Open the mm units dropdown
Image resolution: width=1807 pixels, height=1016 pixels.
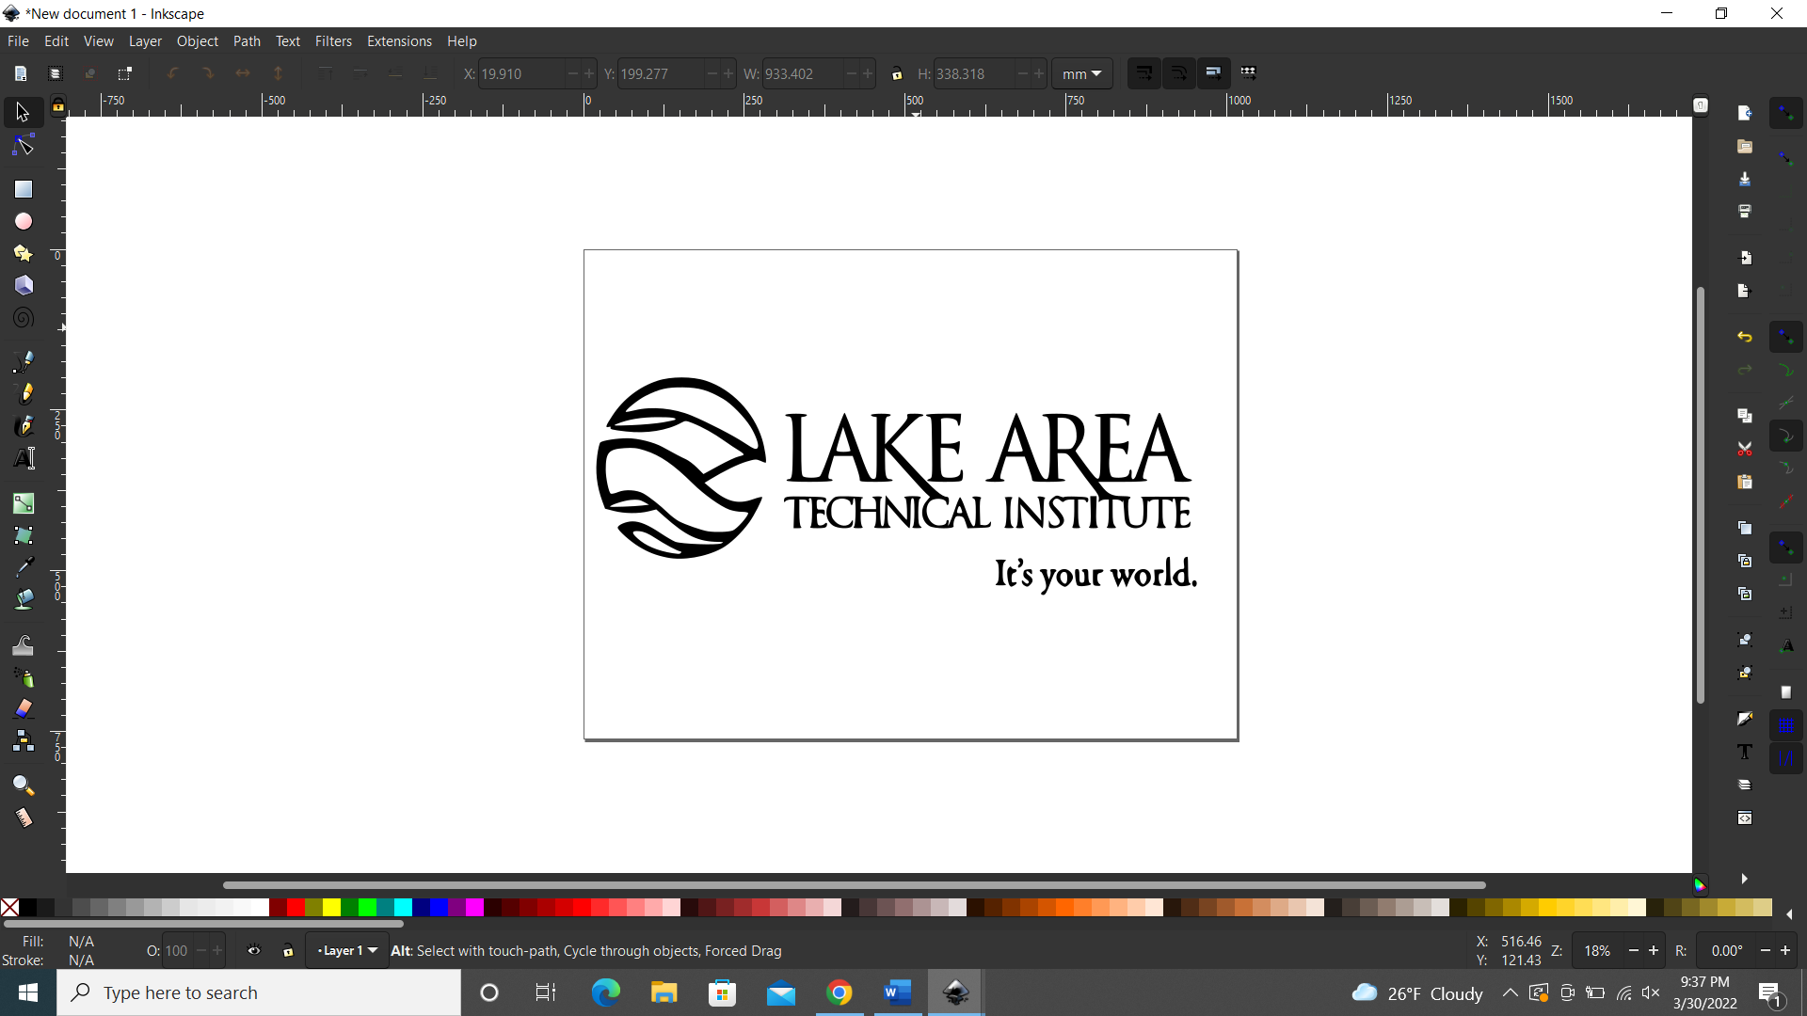pos(1081,73)
